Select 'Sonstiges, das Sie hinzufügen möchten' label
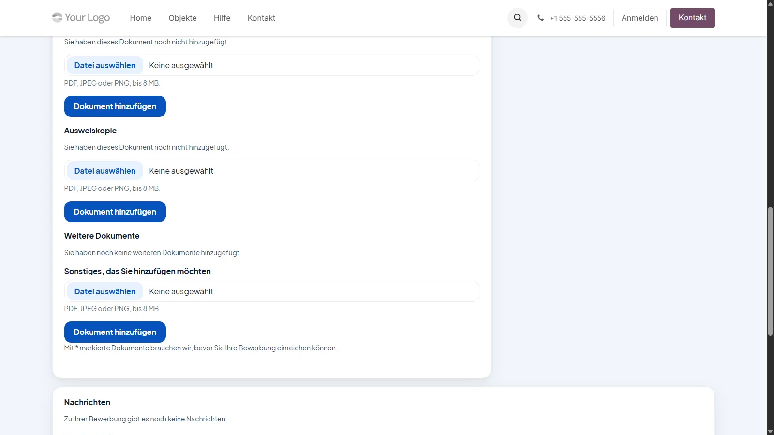 (x=137, y=271)
